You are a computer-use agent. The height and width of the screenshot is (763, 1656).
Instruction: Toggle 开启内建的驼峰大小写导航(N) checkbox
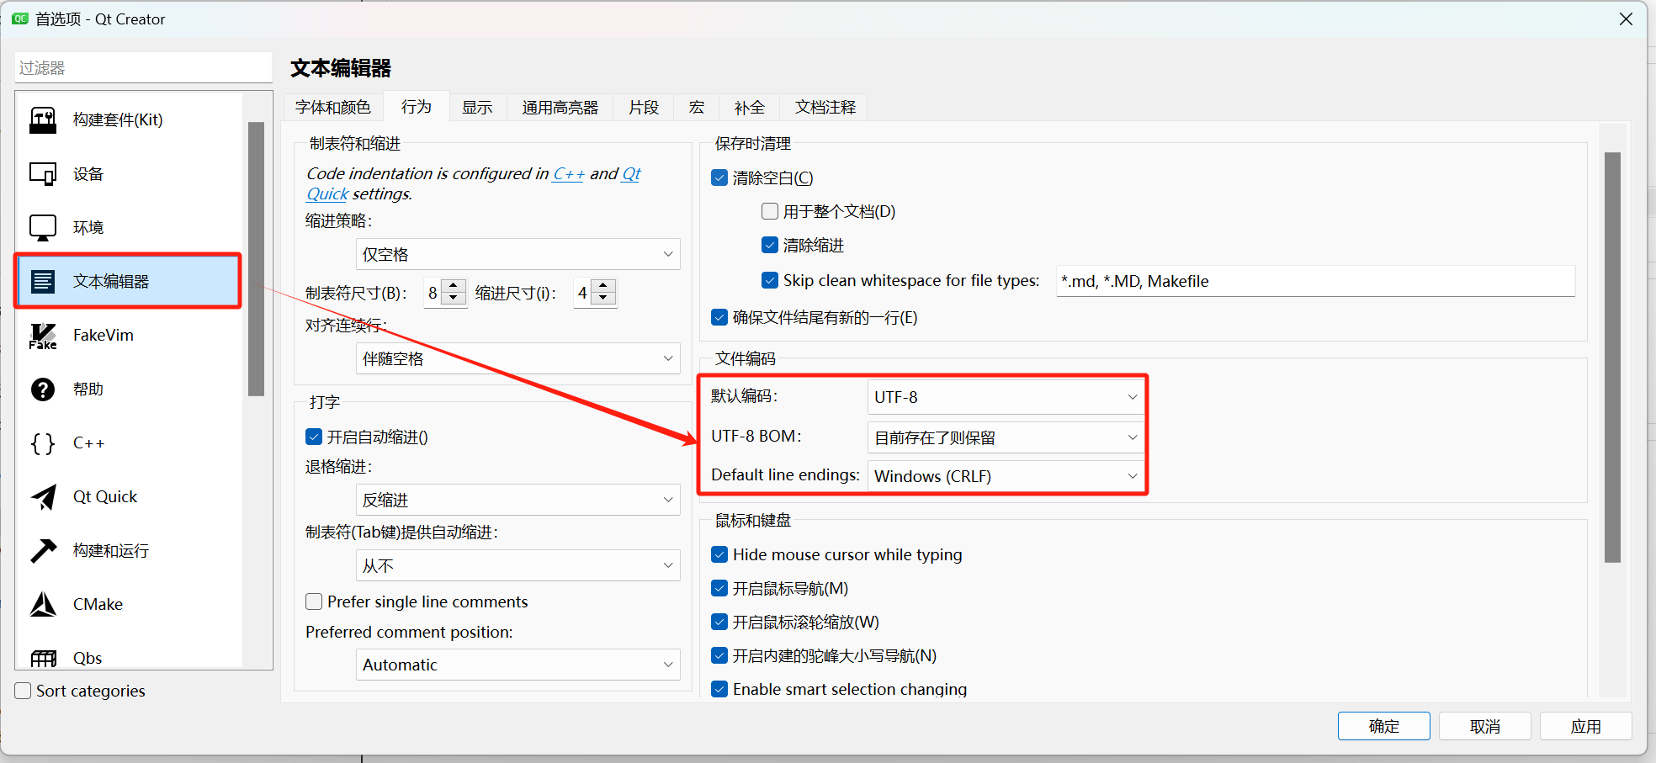719,655
